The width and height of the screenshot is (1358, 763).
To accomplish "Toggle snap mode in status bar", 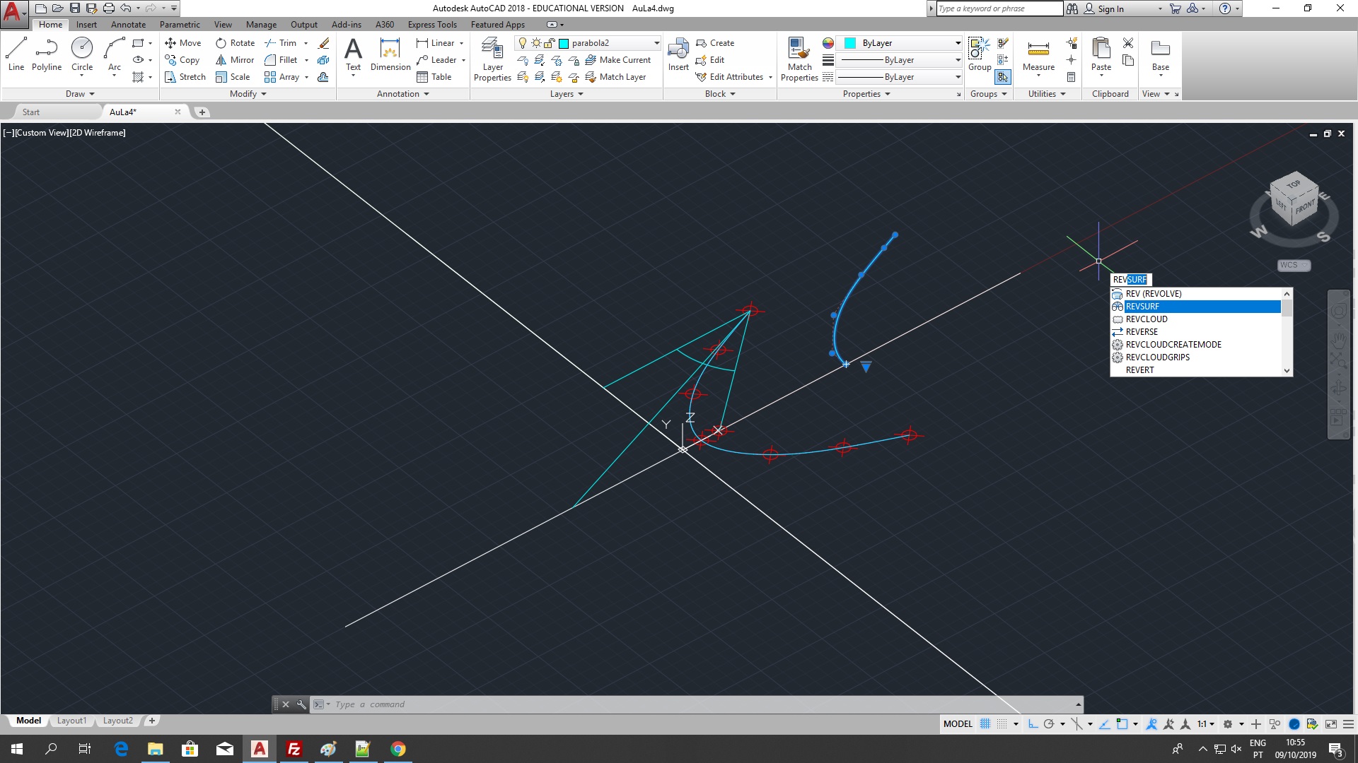I will pyautogui.click(x=1002, y=724).
